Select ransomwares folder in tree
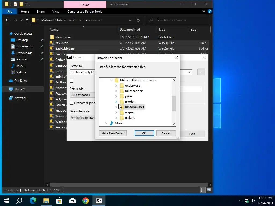 click(x=134, y=107)
